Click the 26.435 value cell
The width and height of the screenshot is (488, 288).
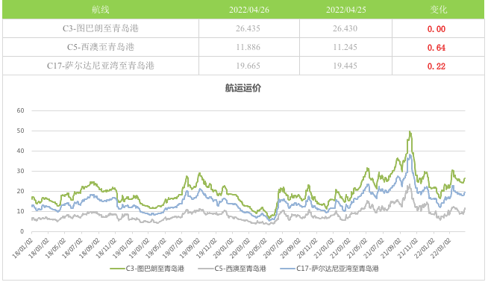tap(248, 28)
